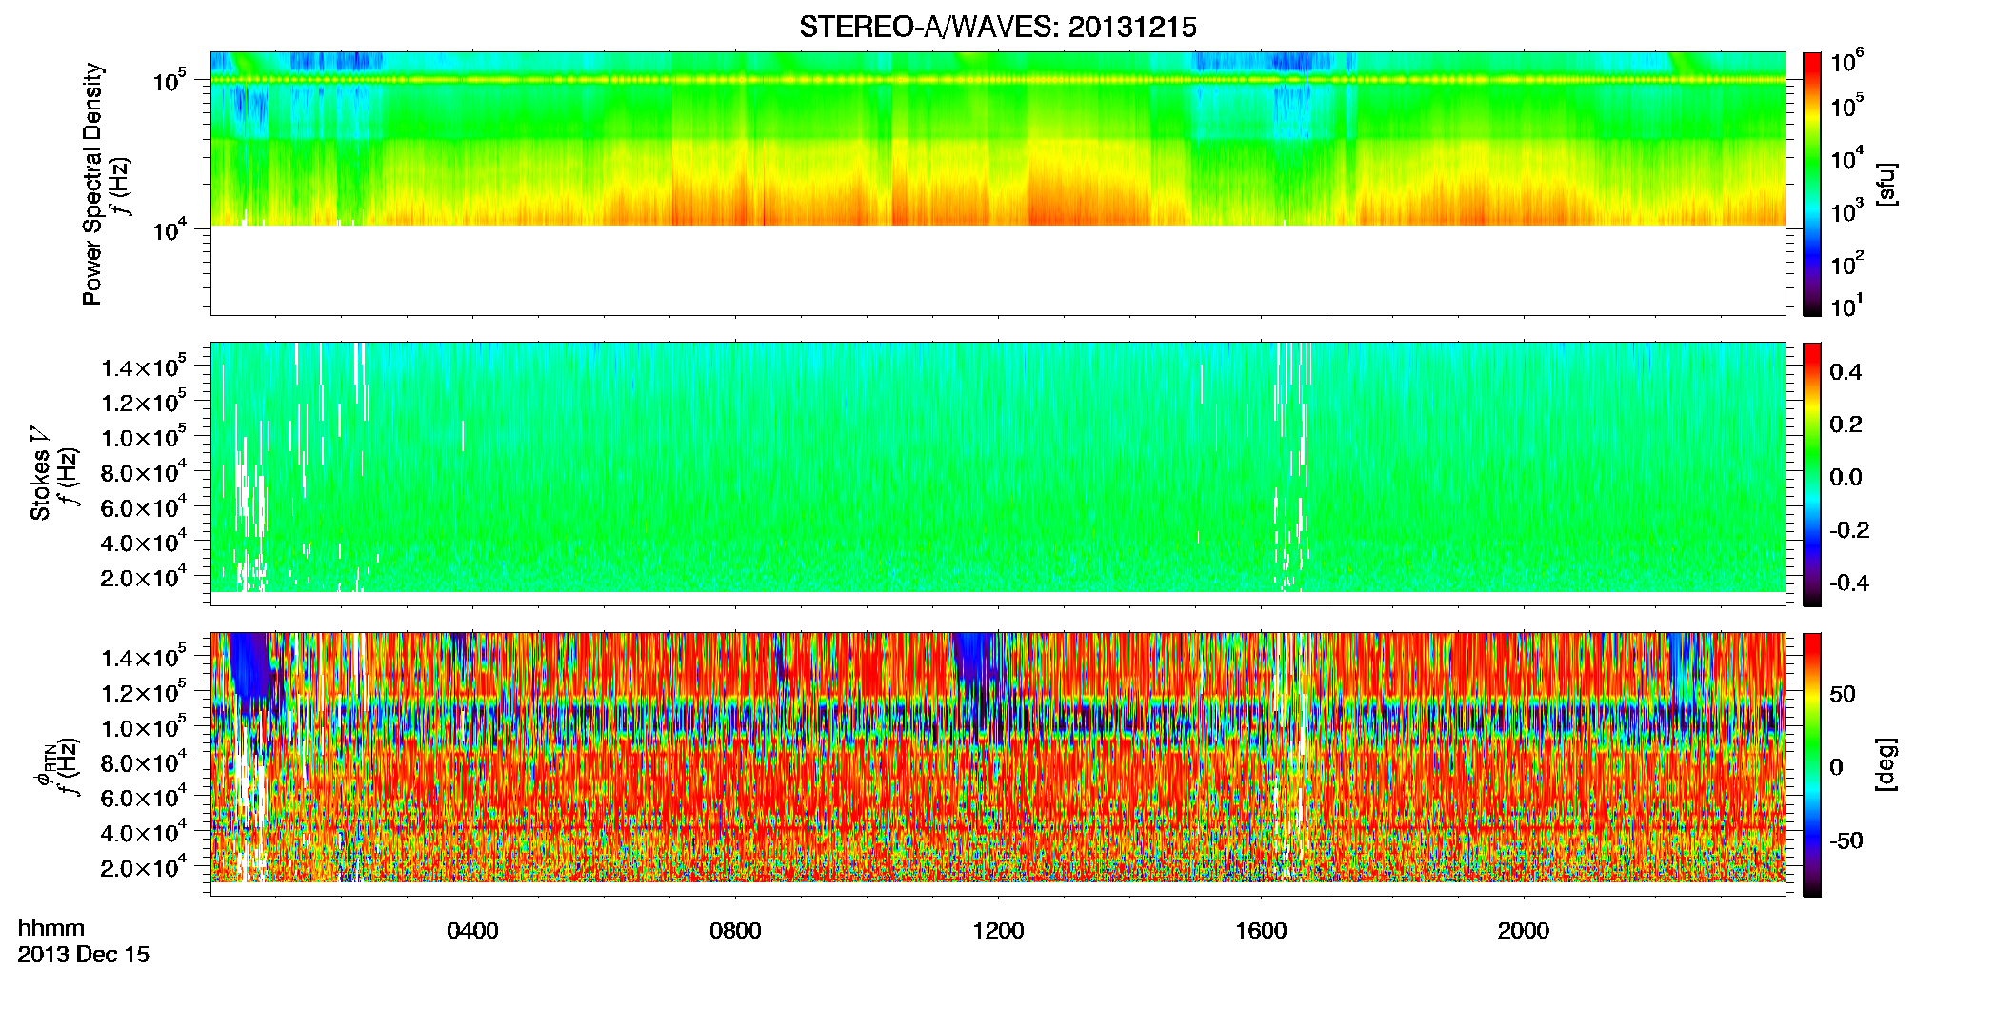Click the 1600 time tick label

pos(1261,930)
